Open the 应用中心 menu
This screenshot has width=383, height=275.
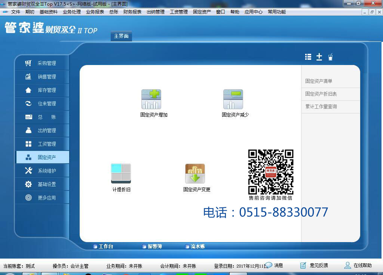click(x=253, y=12)
